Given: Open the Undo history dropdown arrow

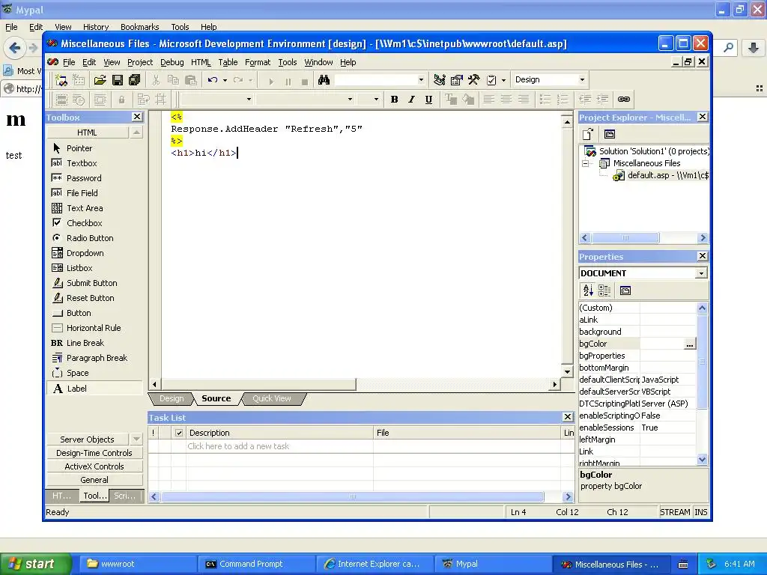Looking at the screenshot, I should (x=225, y=80).
